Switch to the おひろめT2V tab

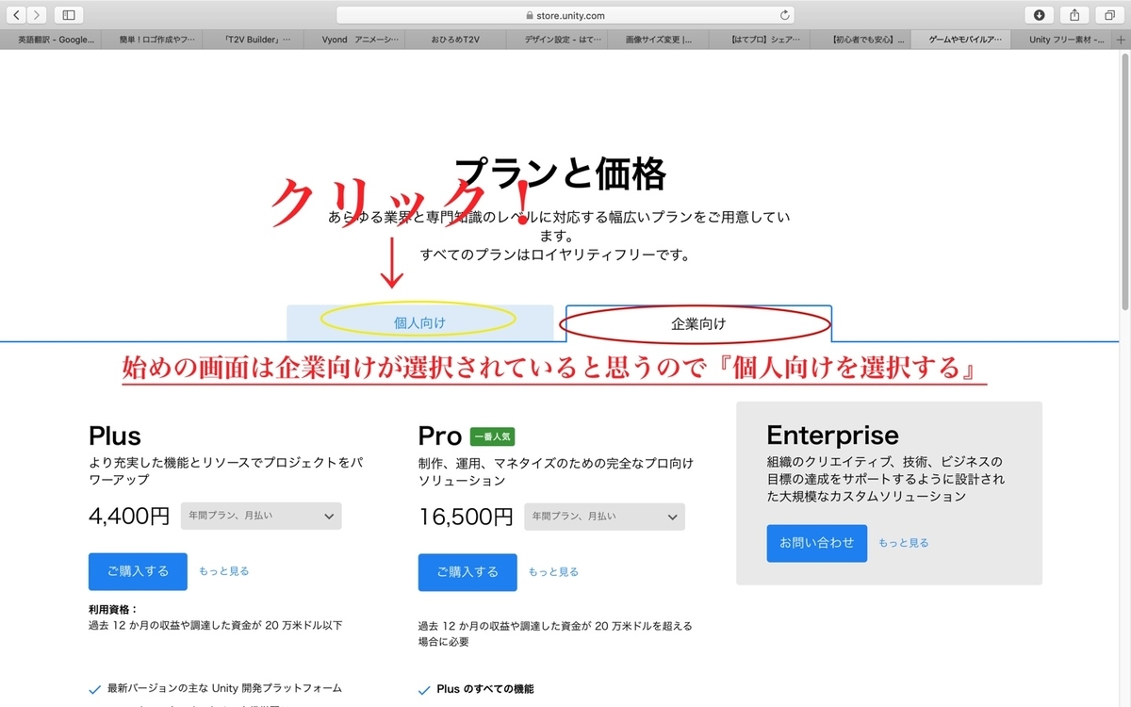[x=455, y=41]
